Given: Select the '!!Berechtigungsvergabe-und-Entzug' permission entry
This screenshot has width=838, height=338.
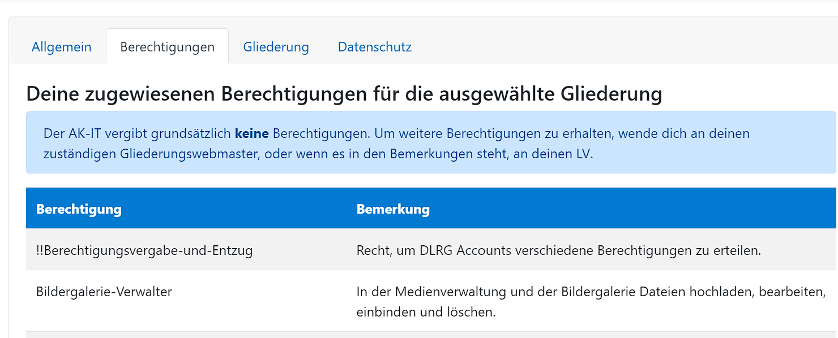Looking at the screenshot, I should click(144, 250).
